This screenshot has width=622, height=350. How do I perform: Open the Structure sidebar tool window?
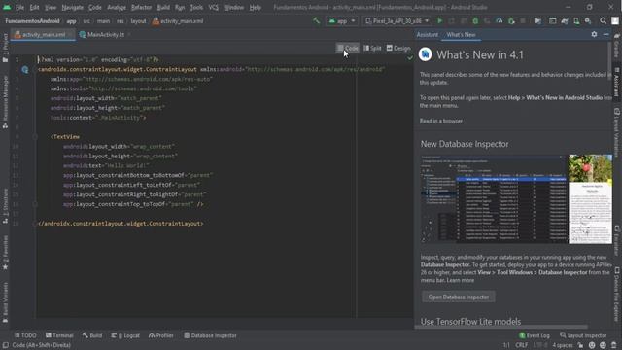point(5,205)
